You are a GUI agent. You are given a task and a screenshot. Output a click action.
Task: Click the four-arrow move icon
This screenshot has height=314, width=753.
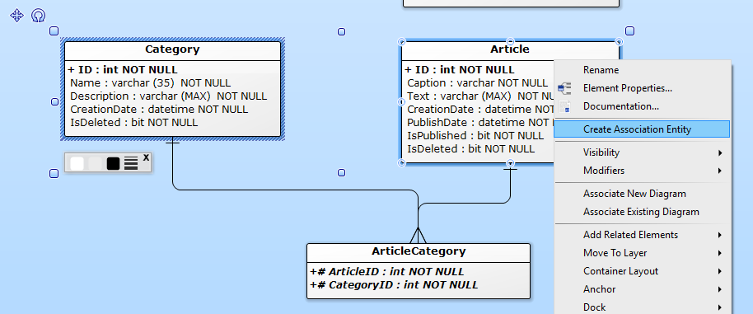click(x=16, y=16)
